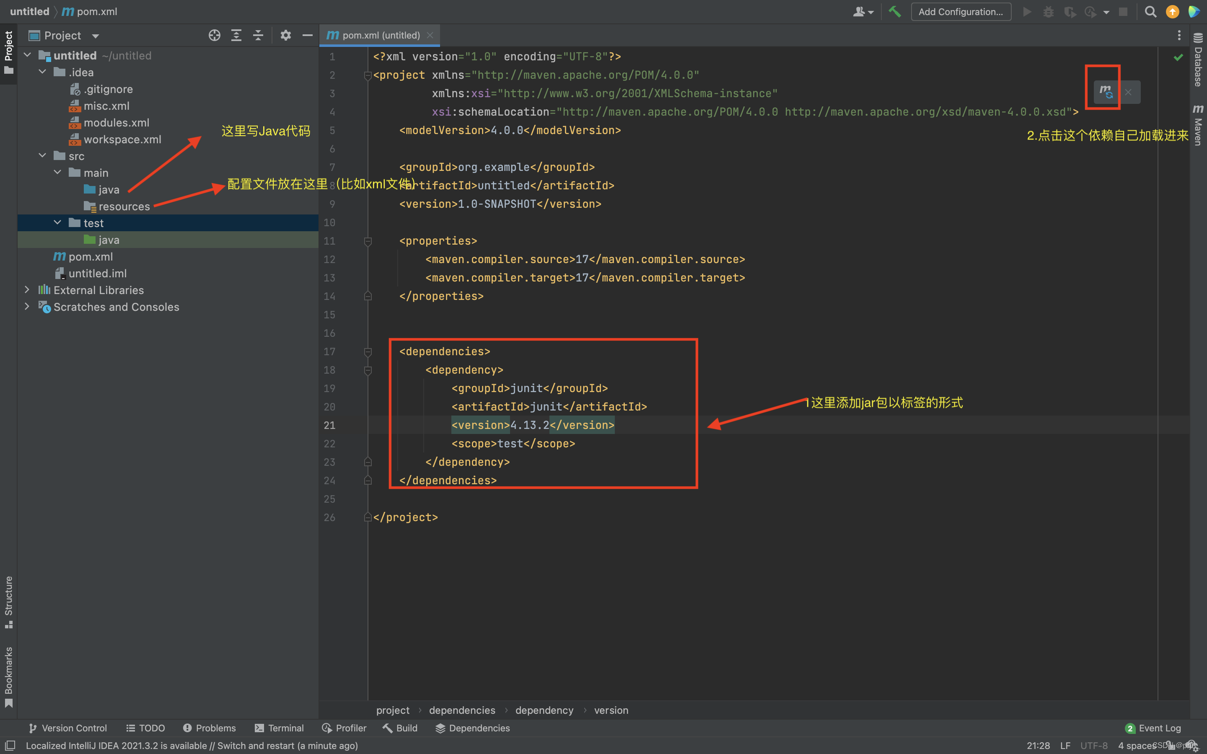1207x754 pixels.
Task: Select pom.xml file in project tree
Action: click(x=90, y=256)
